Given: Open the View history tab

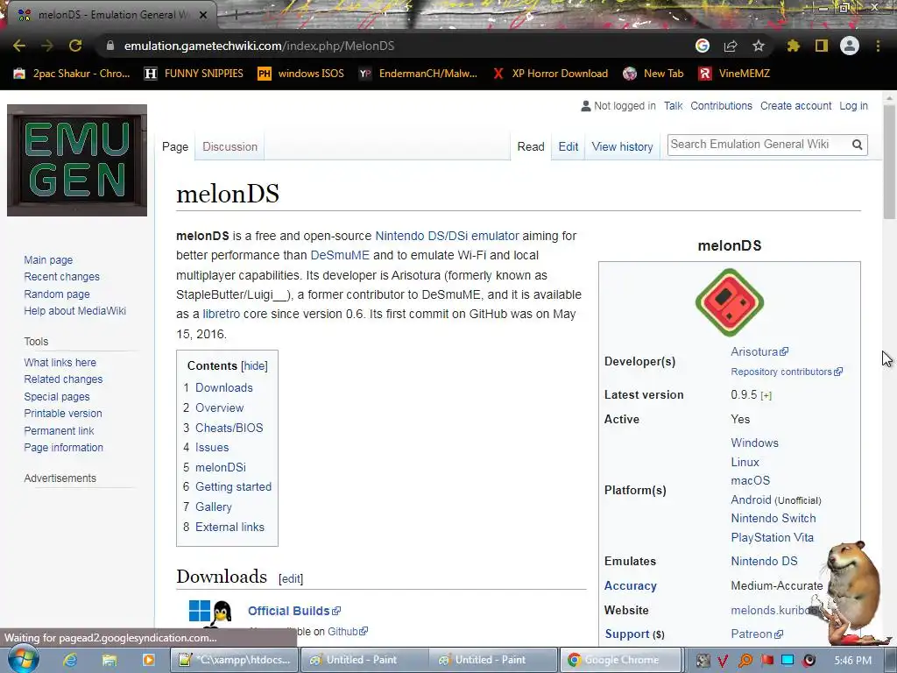Looking at the screenshot, I should tap(623, 146).
